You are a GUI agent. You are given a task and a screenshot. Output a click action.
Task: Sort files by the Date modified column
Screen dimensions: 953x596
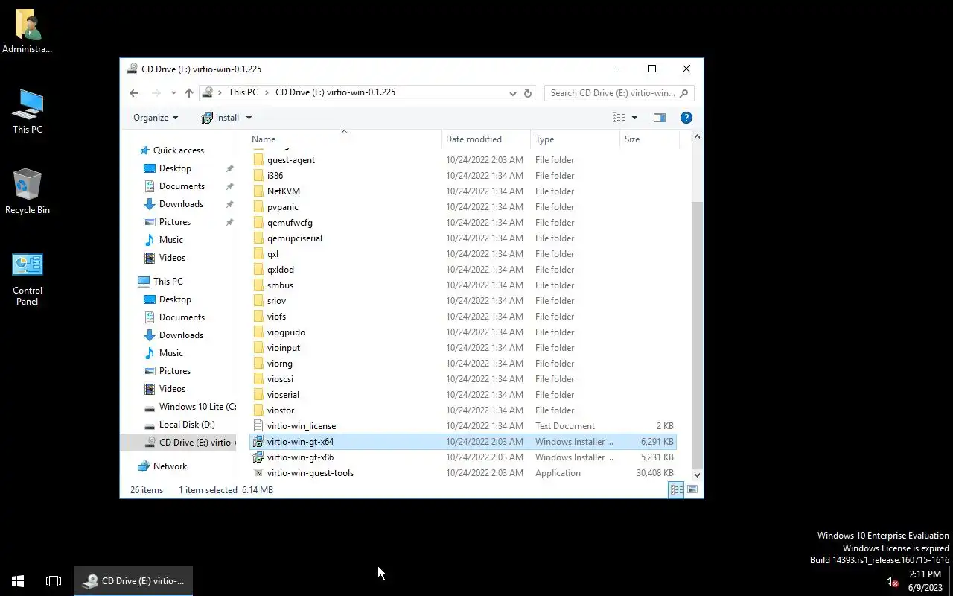pyautogui.click(x=486, y=139)
